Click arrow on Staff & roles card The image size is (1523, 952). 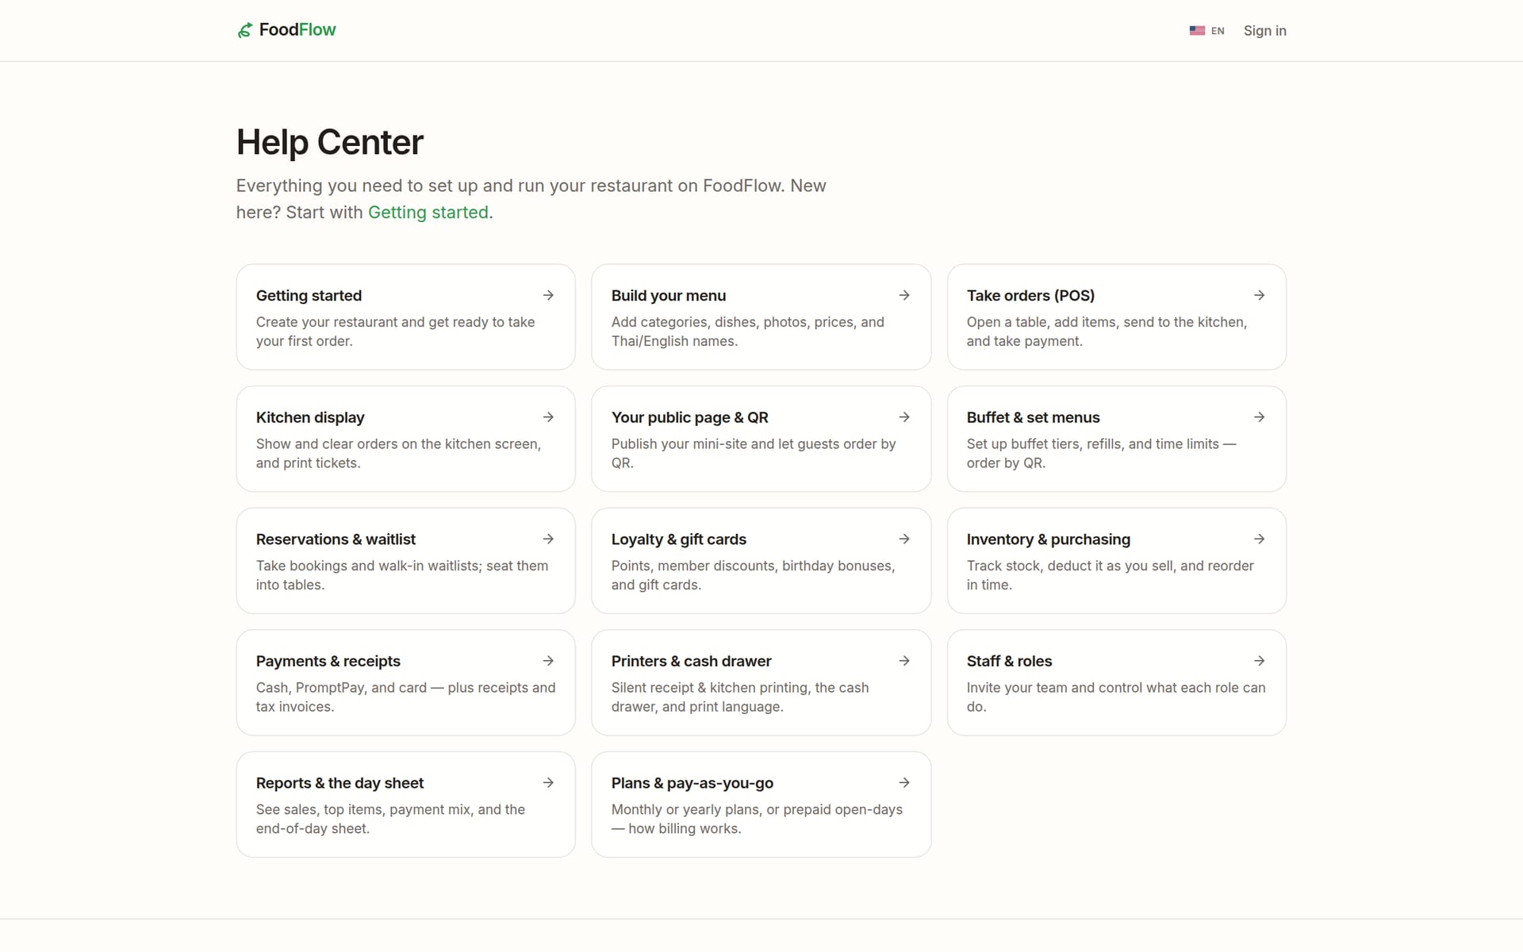[1260, 661]
